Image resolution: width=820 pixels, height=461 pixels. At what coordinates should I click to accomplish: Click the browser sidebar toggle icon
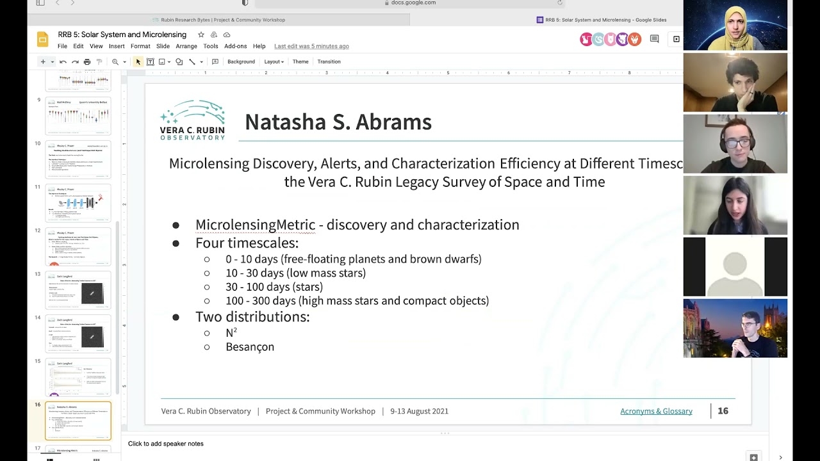click(40, 3)
